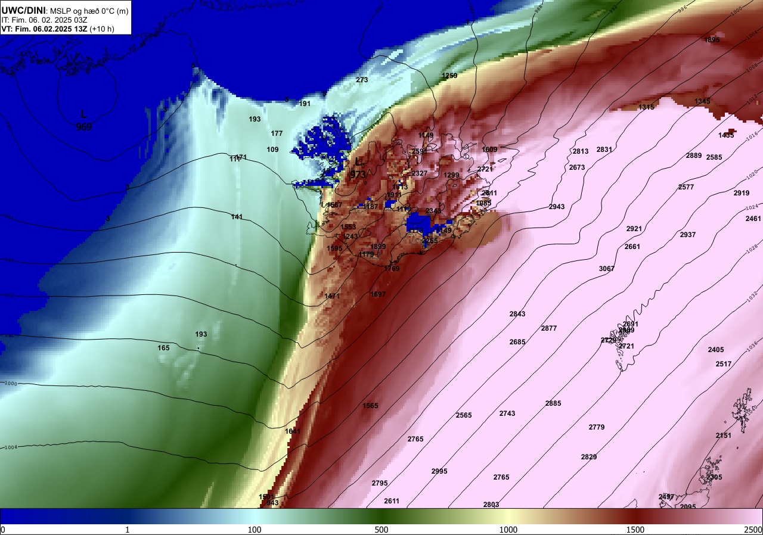Select the map value 2829
This screenshot has height=535, width=763.
(588, 457)
